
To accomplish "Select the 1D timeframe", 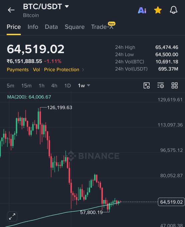I will pos(68,86).
